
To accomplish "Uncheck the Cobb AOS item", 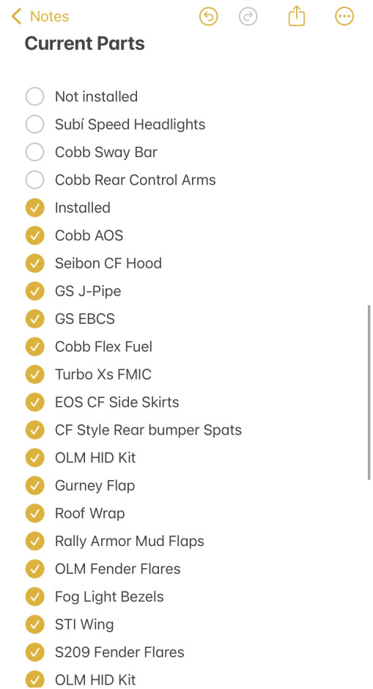I will (x=34, y=235).
